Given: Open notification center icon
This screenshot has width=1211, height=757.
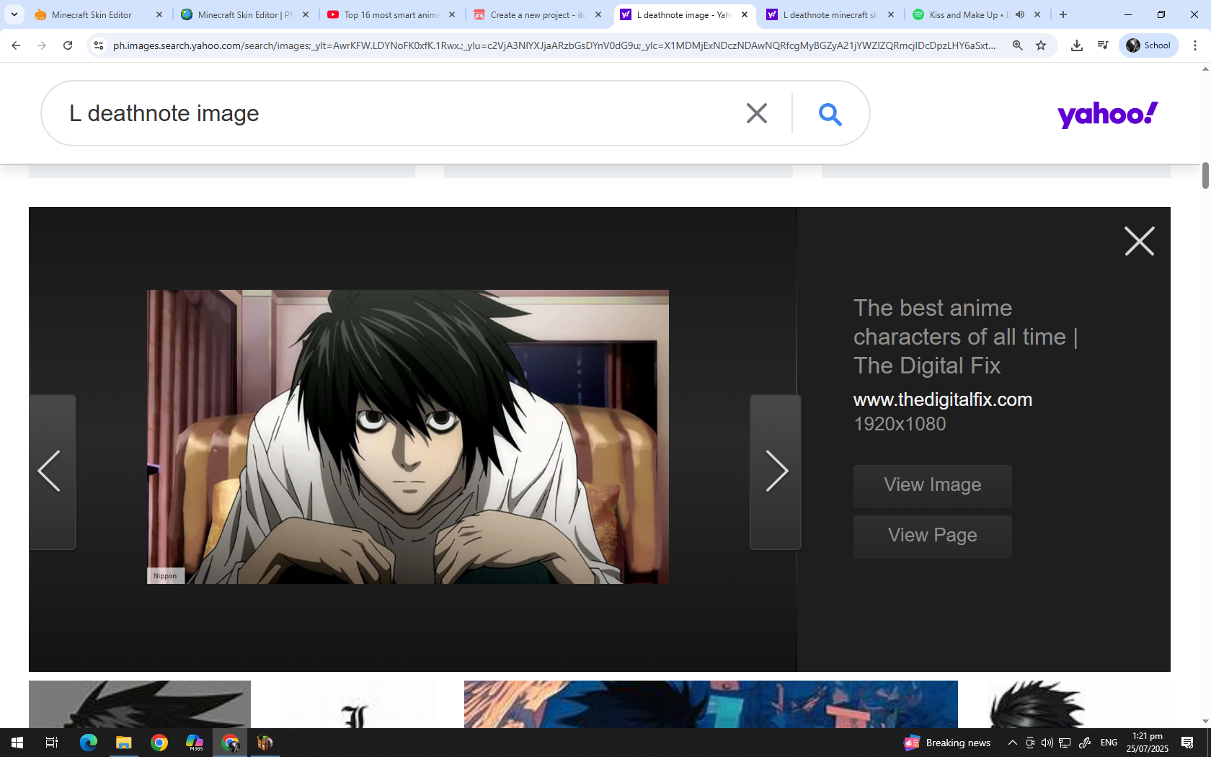Looking at the screenshot, I should pyautogui.click(x=1187, y=743).
